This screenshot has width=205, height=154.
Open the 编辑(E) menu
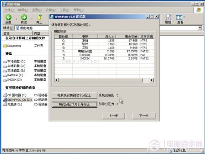coord(23,10)
